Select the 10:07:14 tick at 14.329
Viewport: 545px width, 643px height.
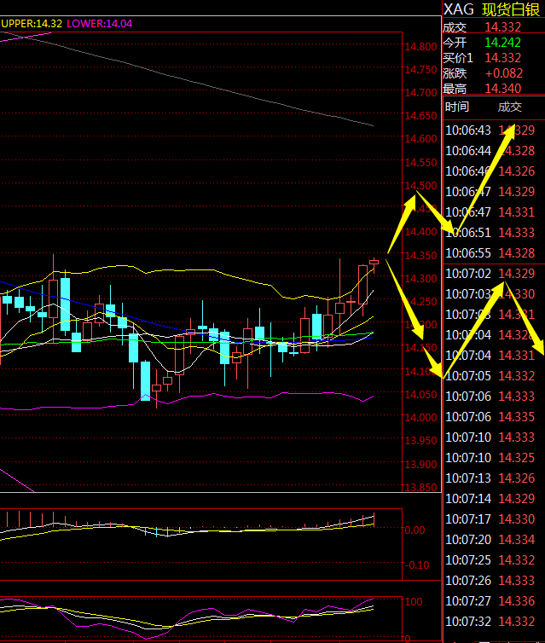pos(490,499)
